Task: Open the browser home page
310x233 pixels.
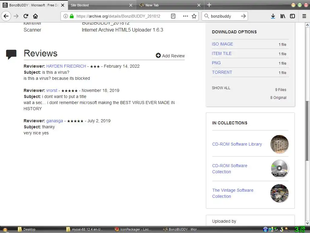Action: pos(35,16)
